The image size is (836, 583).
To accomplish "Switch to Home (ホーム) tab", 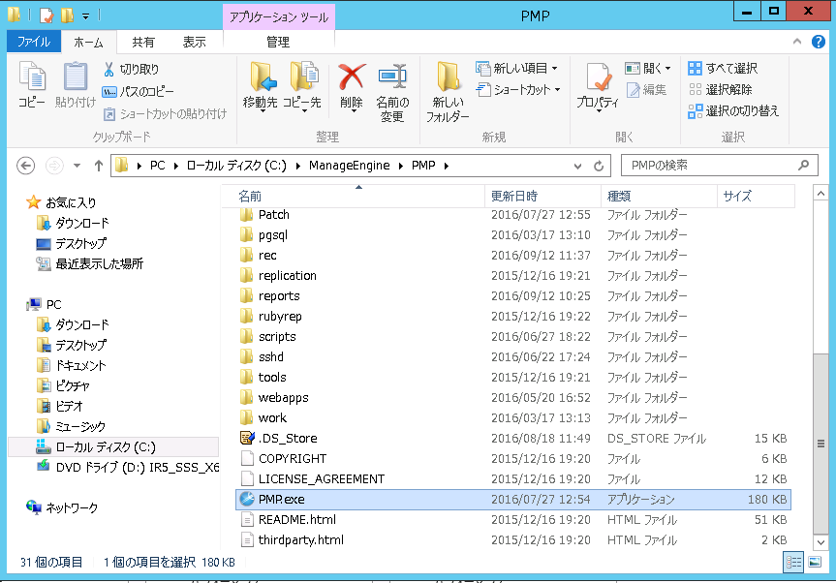I will (x=88, y=42).
